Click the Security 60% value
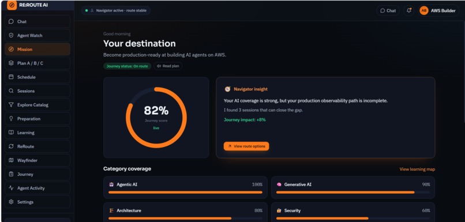This screenshot has width=465, height=222. [x=426, y=210]
